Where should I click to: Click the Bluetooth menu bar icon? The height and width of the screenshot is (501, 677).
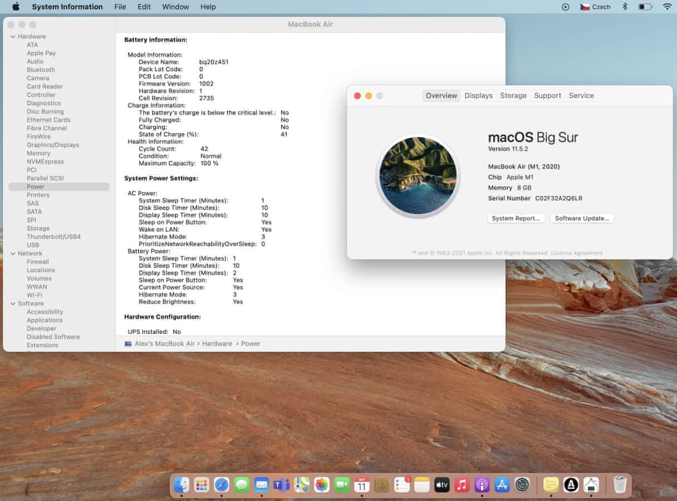pyautogui.click(x=625, y=7)
